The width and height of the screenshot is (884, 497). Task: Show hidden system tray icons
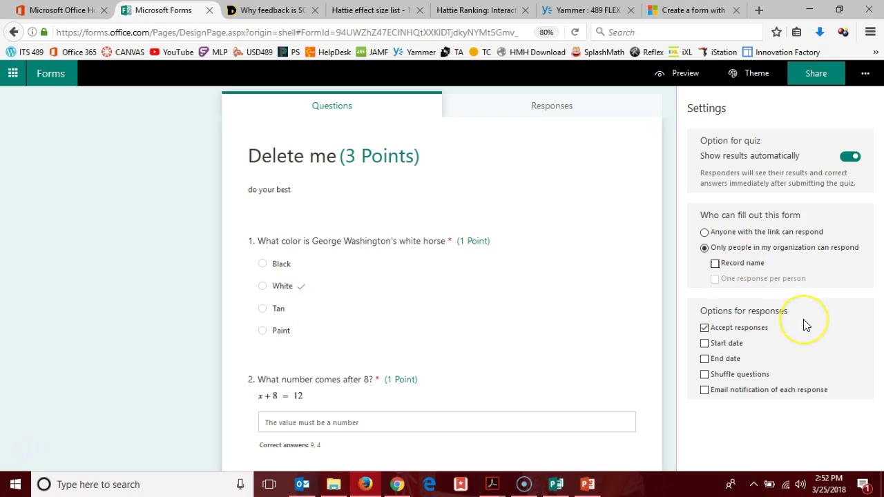(753, 485)
